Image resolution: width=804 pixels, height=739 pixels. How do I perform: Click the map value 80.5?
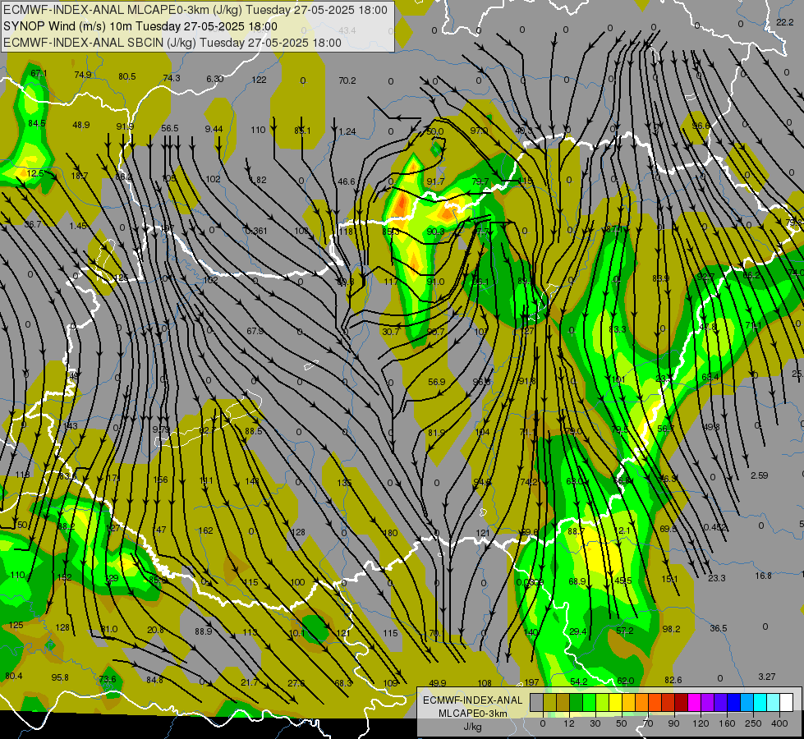tap(127, 76)
